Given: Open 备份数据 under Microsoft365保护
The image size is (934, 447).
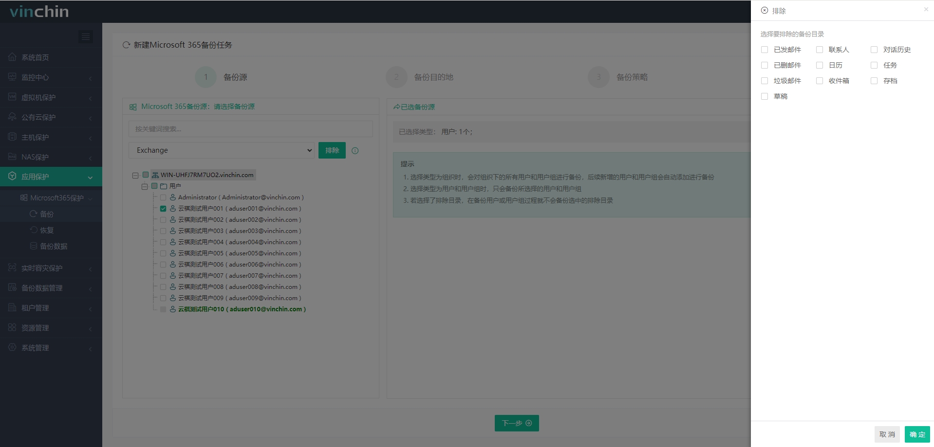Looking at the screenshot, I should point(51,246).
